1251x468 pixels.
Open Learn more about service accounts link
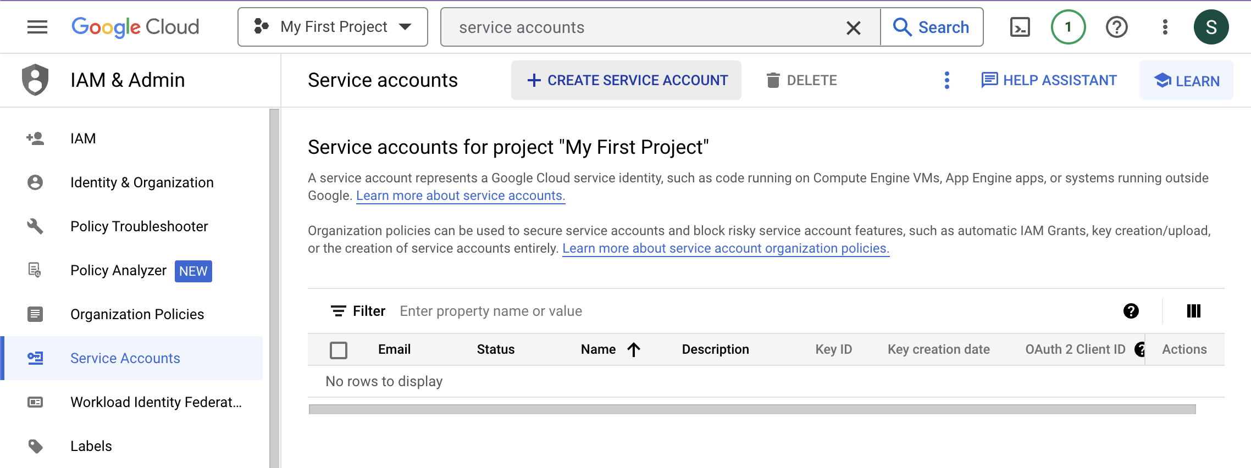460,196
